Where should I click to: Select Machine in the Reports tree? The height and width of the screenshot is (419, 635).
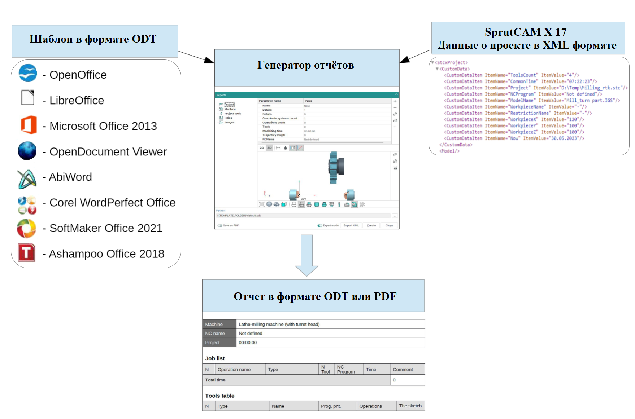pos(230,109)
